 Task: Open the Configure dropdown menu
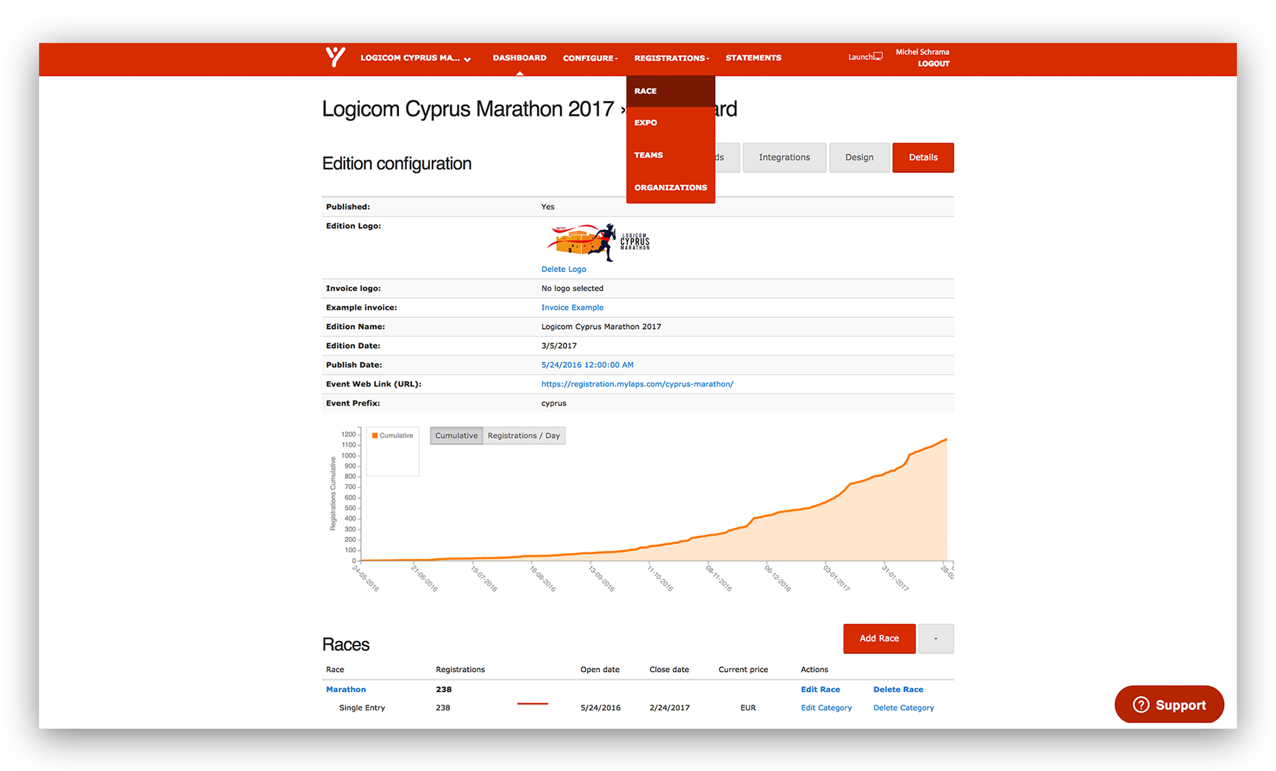(590, 58)
